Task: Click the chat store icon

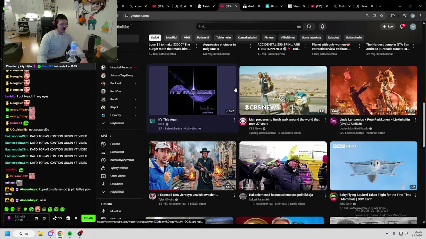Action: point(68,218)
